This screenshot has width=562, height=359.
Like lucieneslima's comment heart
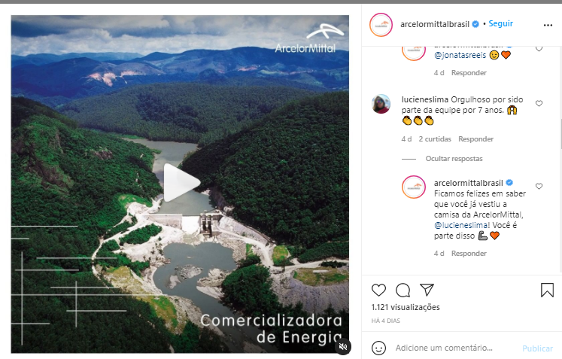539,104
